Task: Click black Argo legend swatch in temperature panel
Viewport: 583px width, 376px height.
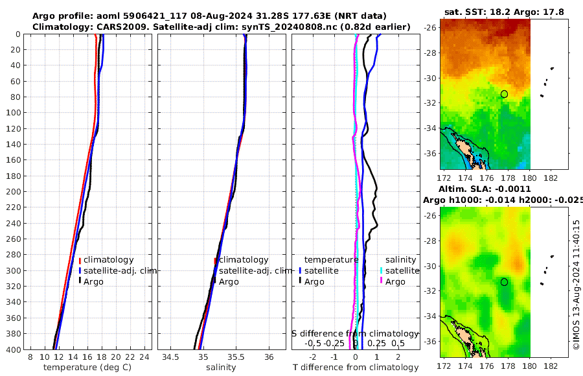Action: point(80,281)
